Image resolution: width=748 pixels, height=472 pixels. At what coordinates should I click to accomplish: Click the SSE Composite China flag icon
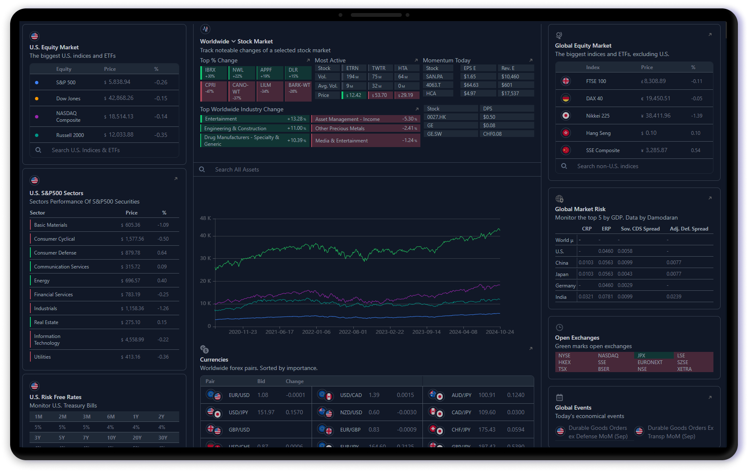[x=566, y=150]
